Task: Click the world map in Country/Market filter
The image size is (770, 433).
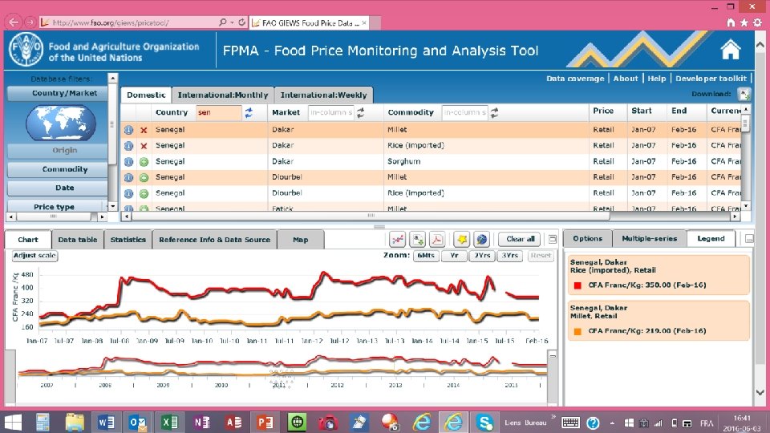Action: (x=61, y=122)
